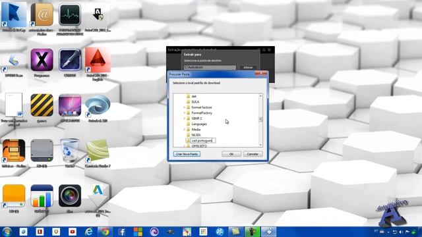Screen dimensions: 422x237
Task: Open the gray hard drive desktop icon
Action: 42,150
